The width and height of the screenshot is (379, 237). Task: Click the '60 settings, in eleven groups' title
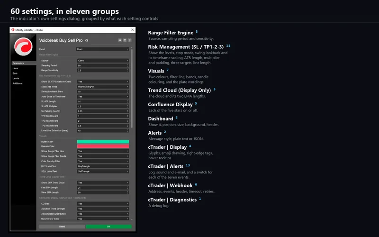65,11
